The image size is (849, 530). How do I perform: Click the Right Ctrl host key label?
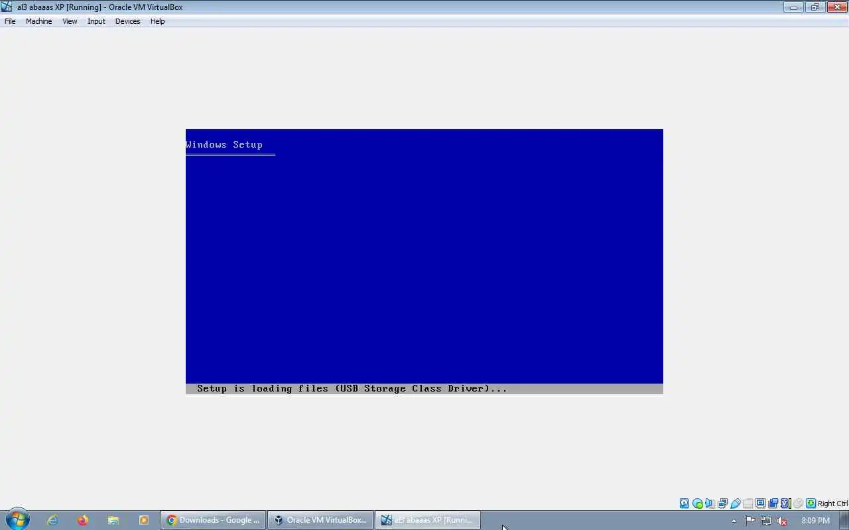[832, 503]
